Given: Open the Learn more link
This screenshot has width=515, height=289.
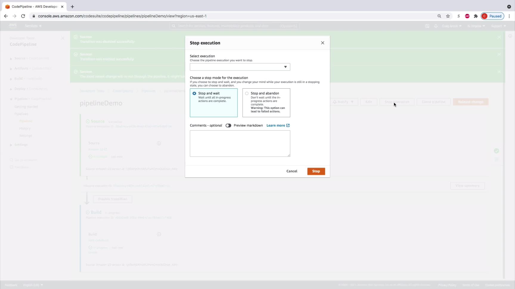Looking at the screenshot, I should pyautogui.click(x=278, y=125).
